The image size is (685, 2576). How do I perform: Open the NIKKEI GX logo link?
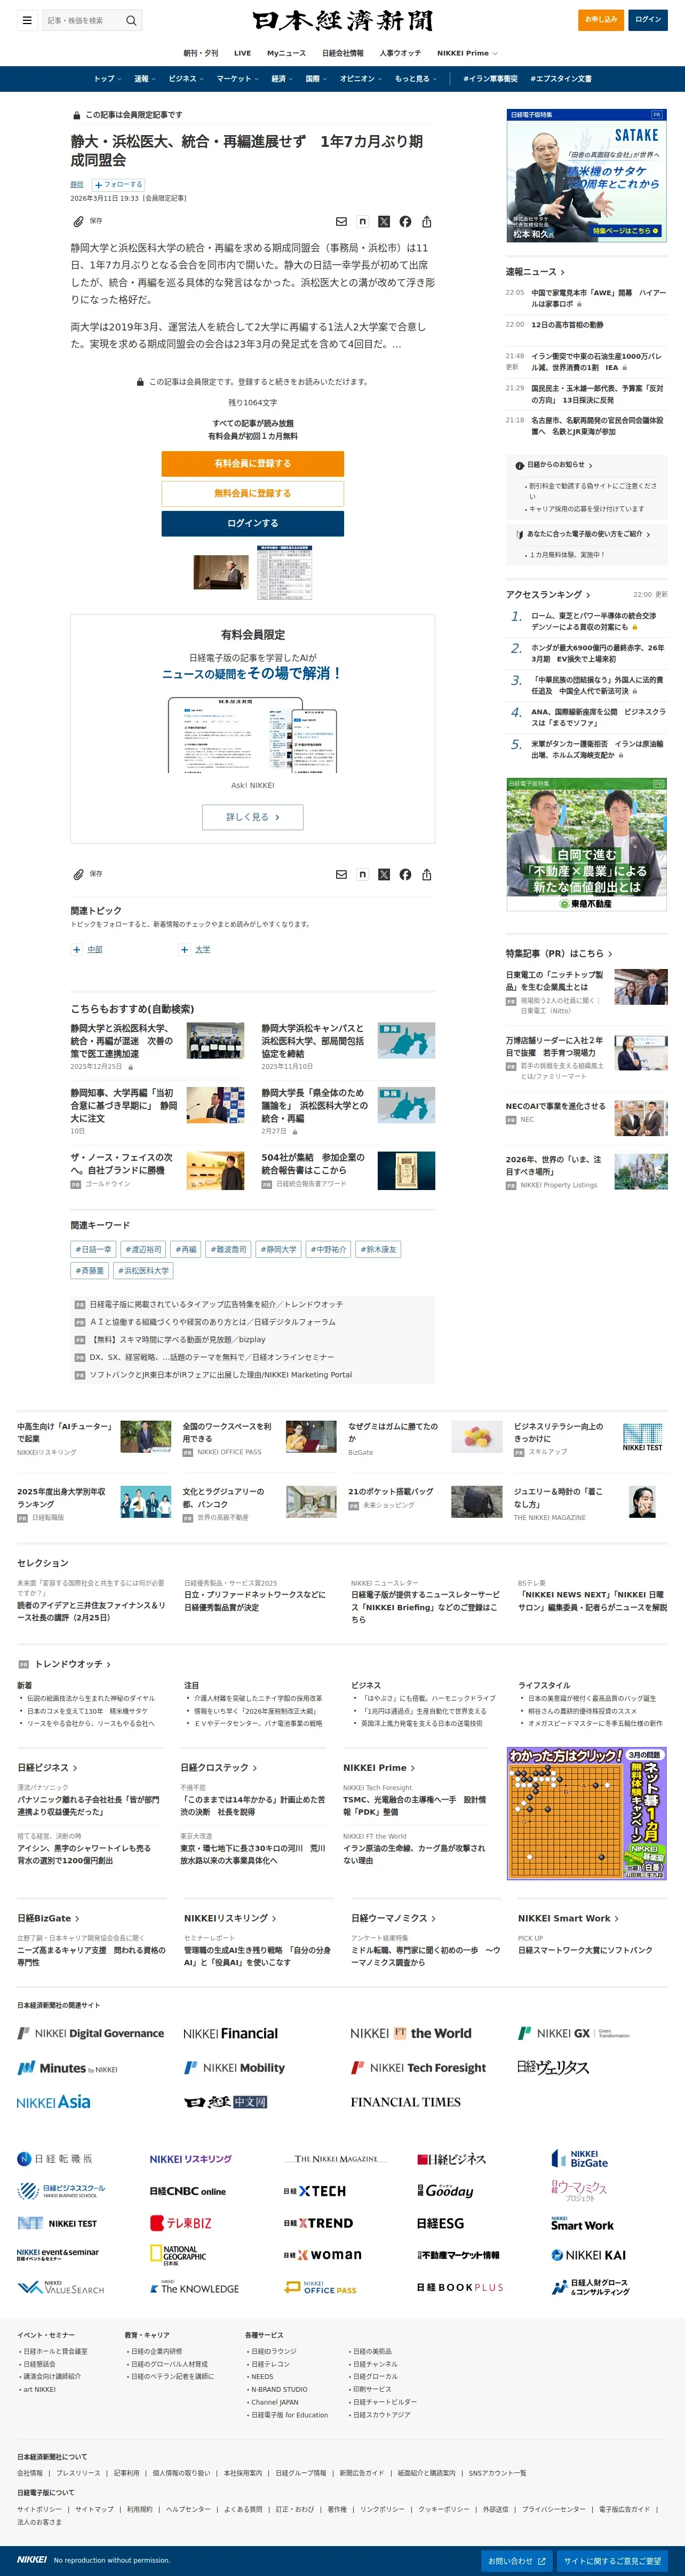pos(574,2033)
